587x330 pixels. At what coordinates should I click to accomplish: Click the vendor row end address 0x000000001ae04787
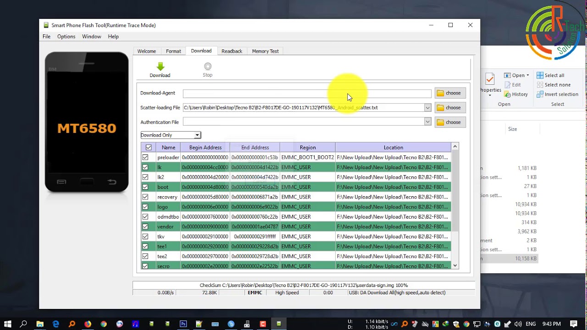pos(255,226)
